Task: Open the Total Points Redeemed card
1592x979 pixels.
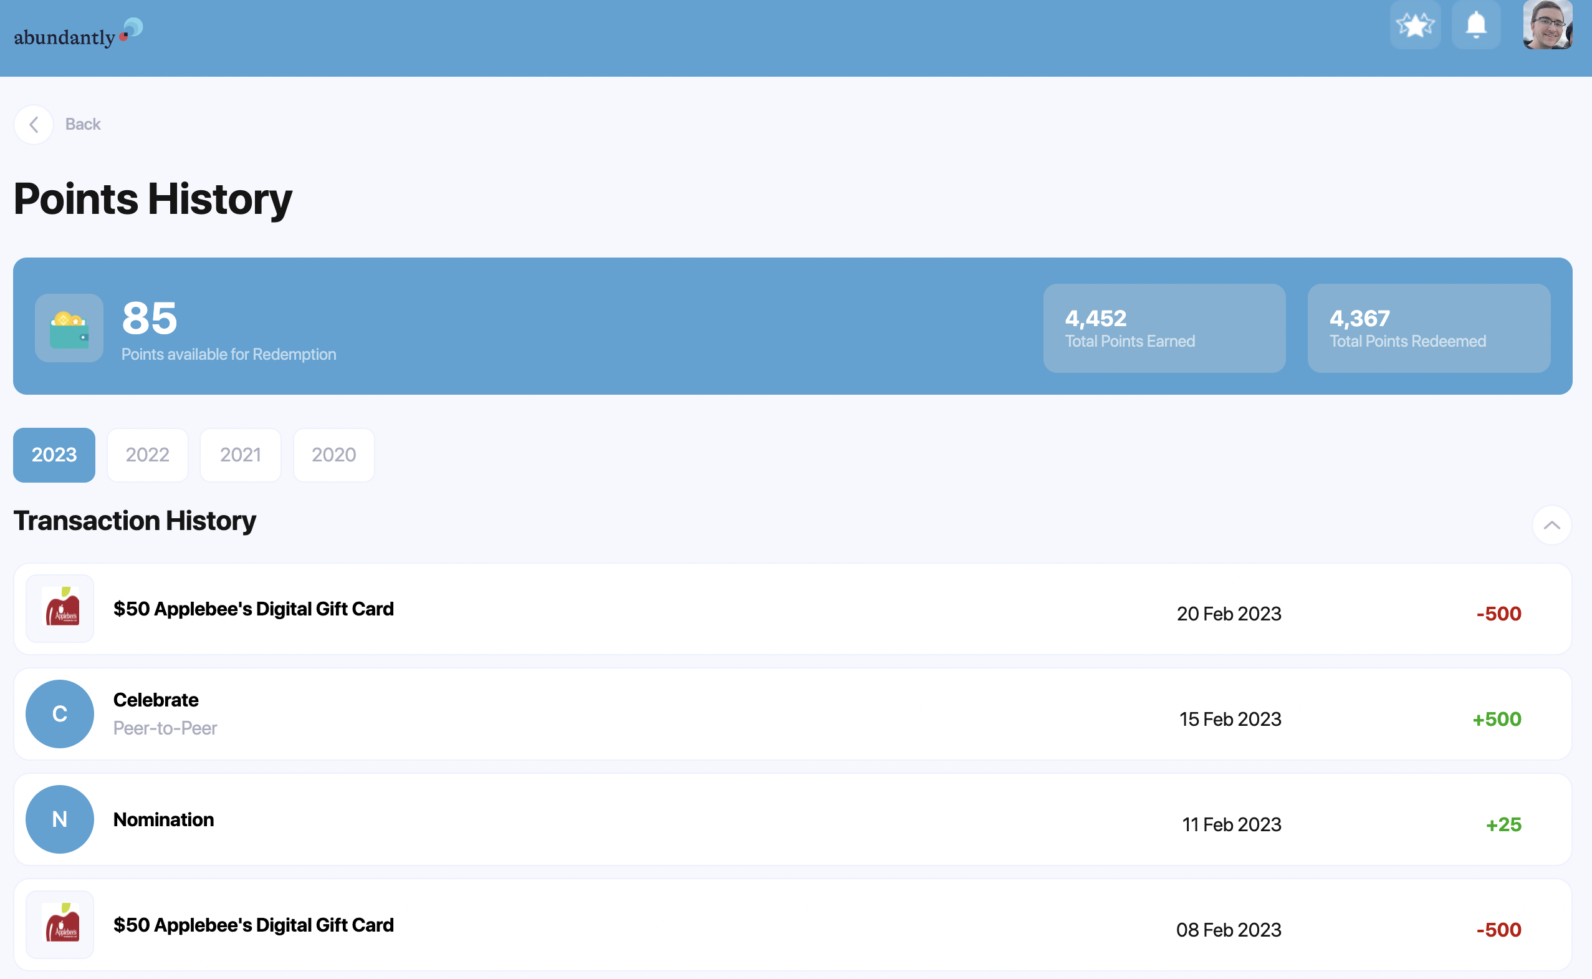Action: 1428,328
